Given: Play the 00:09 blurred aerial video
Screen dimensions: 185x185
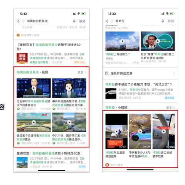Looking at the screenshot, I should 69,122.
